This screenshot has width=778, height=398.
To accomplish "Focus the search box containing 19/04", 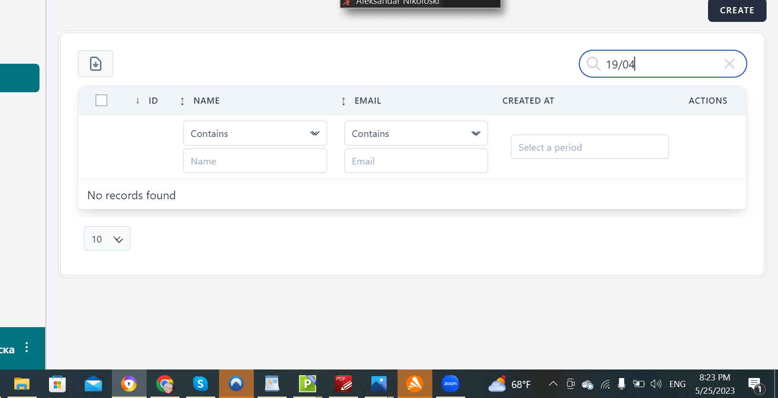I will (x=662, y=64).
